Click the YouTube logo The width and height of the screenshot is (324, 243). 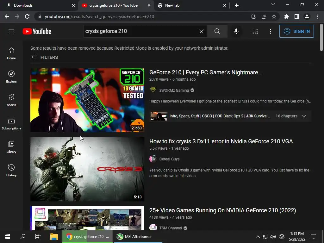tap(37, 31)
